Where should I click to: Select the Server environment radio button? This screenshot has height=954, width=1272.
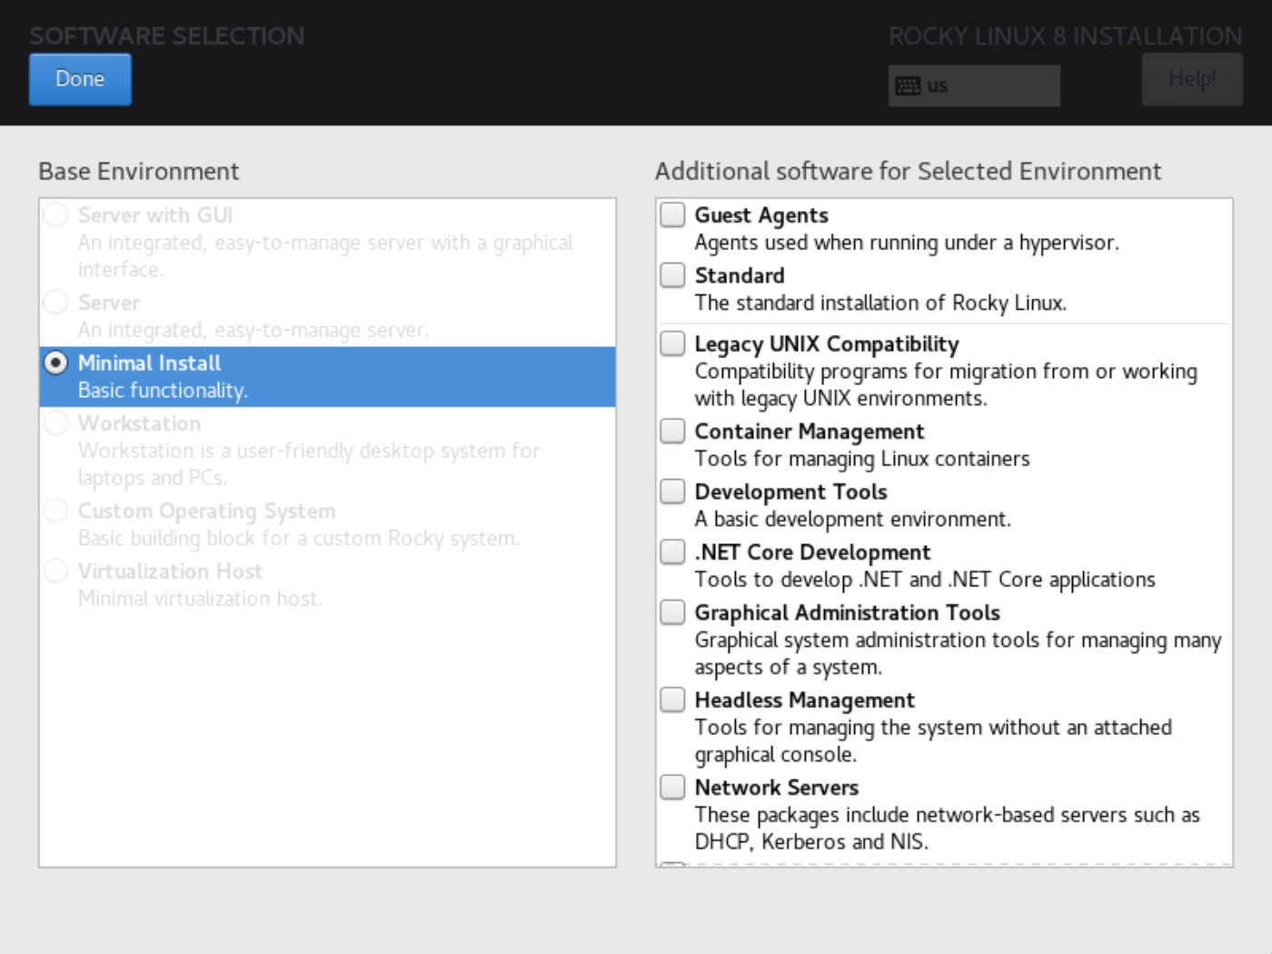point(56,303)
